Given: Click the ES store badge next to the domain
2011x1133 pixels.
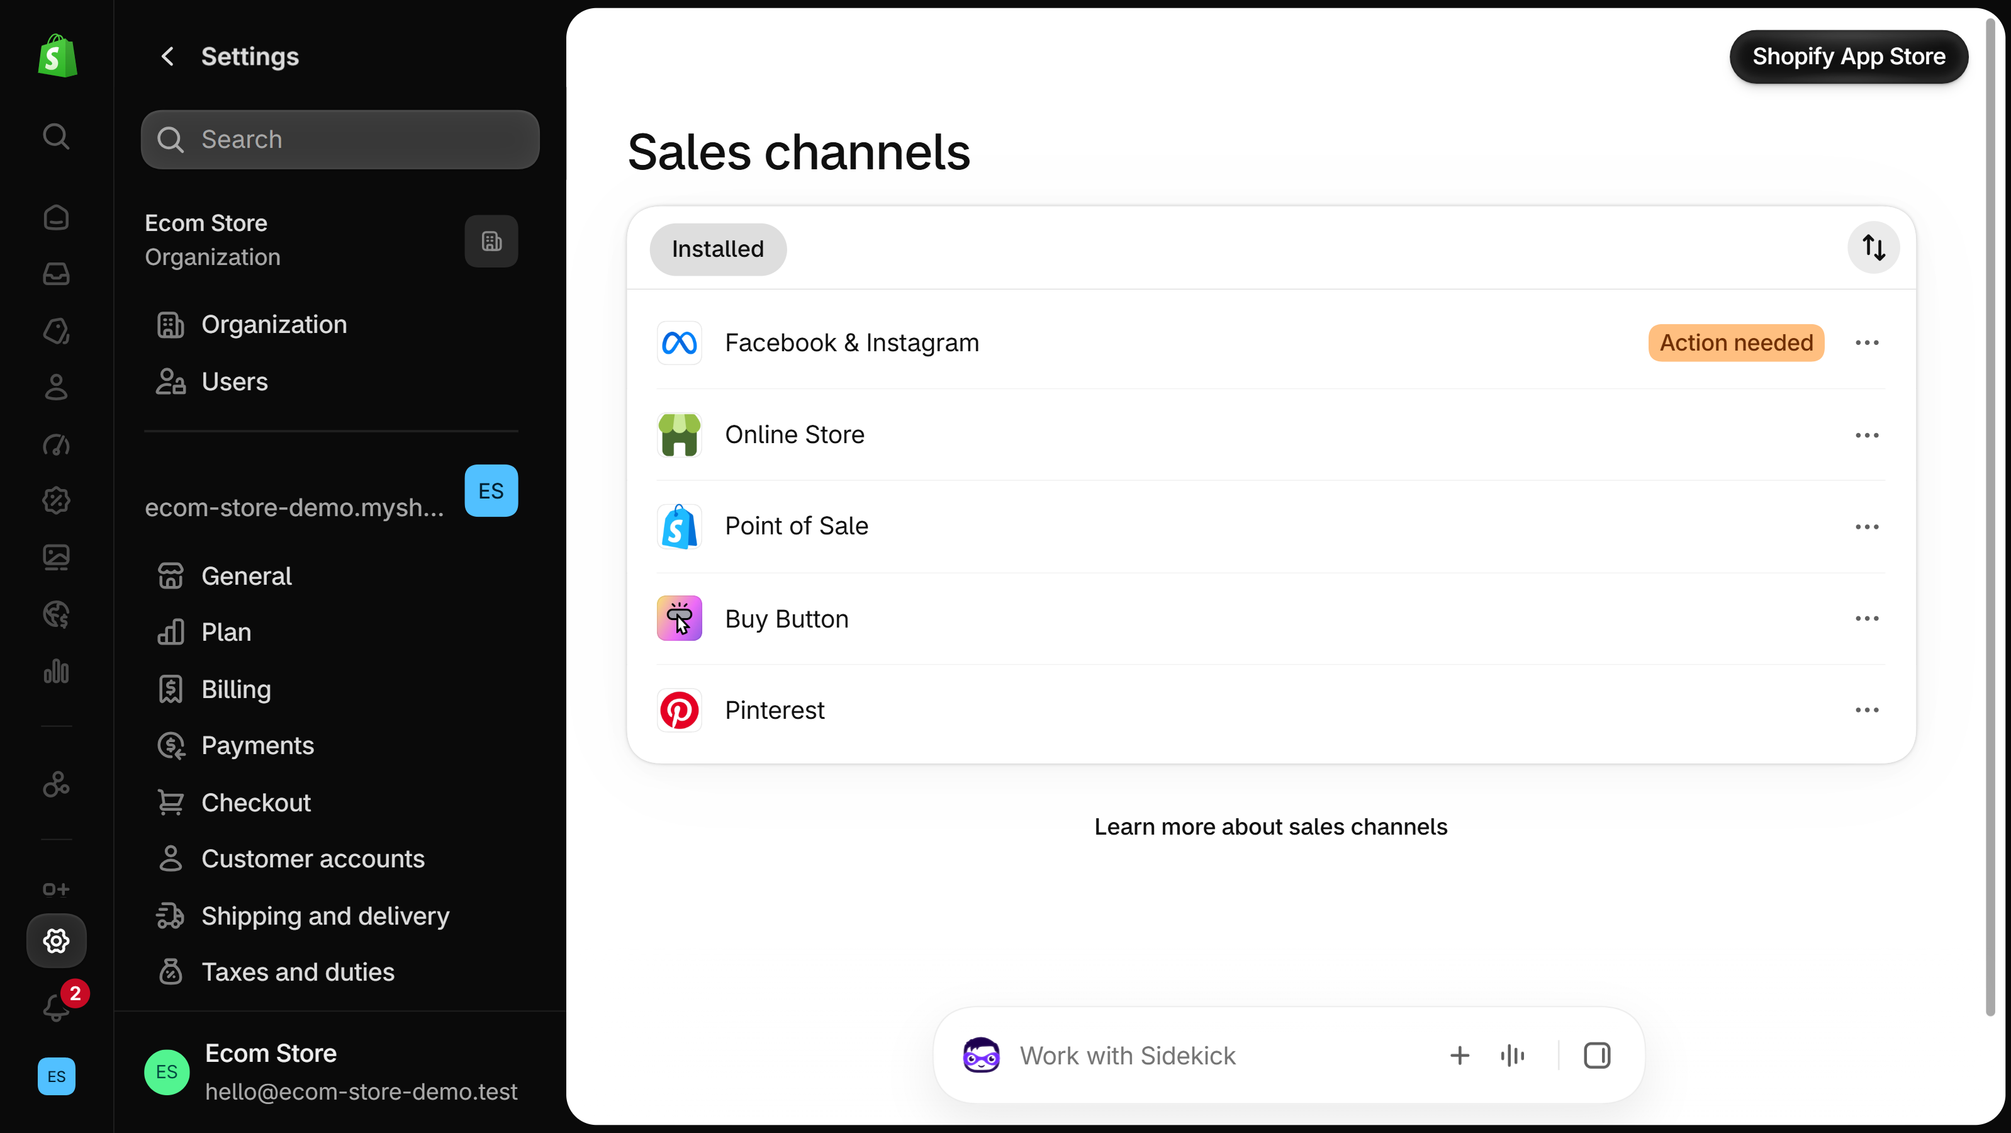Looking at the screenshot, I should (491, 490).
